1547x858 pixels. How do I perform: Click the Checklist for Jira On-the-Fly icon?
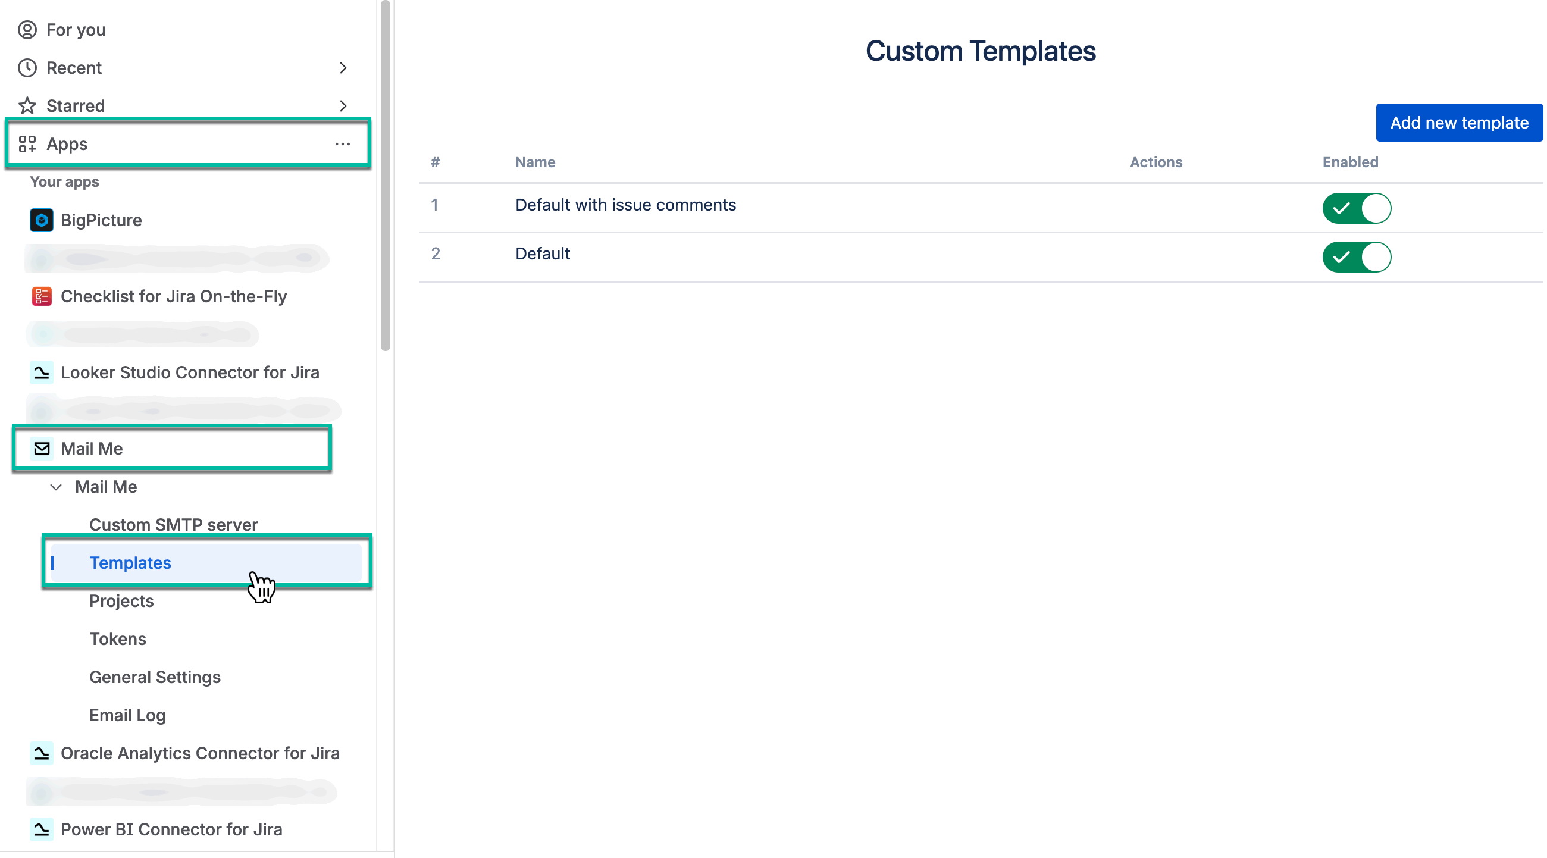pyautogui.click(x=42, y=296)
